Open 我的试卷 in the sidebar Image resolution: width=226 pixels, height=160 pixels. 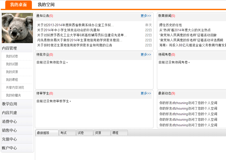point(12,56)
